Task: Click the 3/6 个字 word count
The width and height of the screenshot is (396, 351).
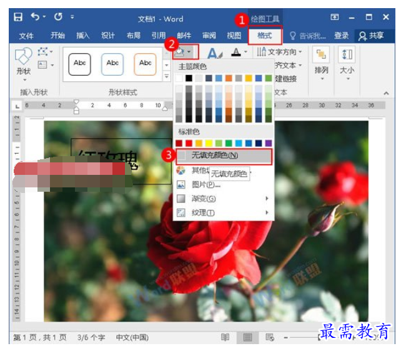Action: pos(91,337)
